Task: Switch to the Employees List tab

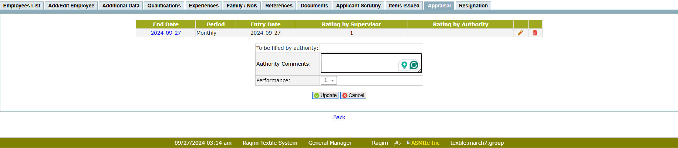Action: pos(22,6)
